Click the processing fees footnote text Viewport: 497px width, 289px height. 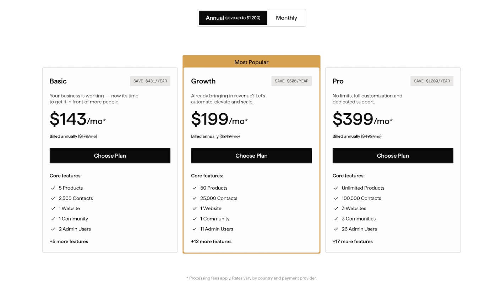(x=251, y=278)
